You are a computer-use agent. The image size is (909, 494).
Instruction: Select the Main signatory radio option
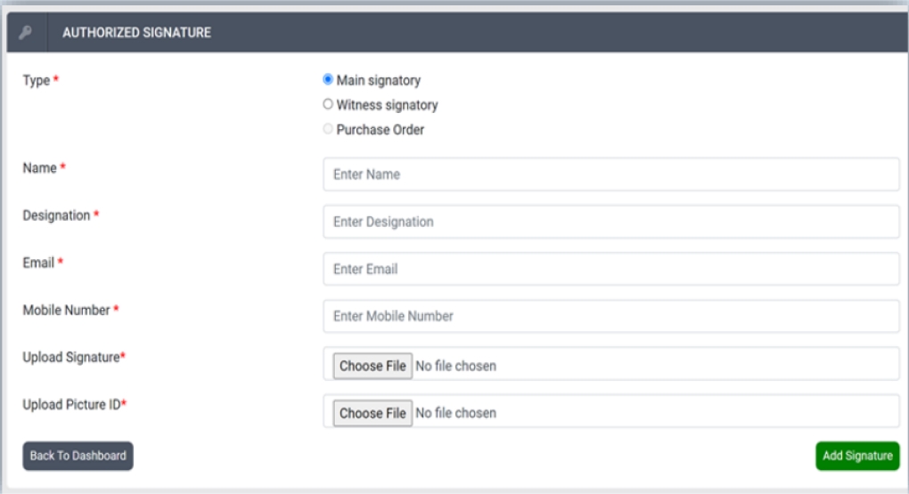pos(328,80)
